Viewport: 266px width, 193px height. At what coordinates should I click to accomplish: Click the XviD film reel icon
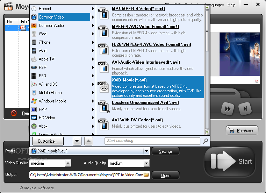pos(103,87)
